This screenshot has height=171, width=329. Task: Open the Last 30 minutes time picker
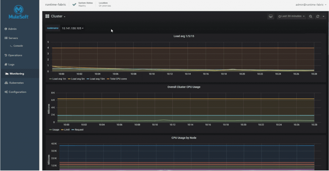click(x=291, y=16)
